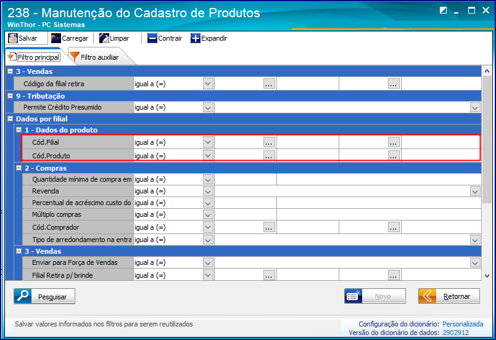Click the Carregar toolbar button
The width and height of the screenshot is (496, 340).
70,38
